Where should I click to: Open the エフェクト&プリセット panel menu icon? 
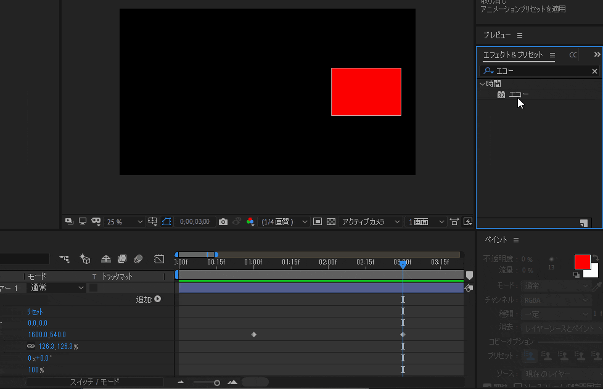click(552, 55)
